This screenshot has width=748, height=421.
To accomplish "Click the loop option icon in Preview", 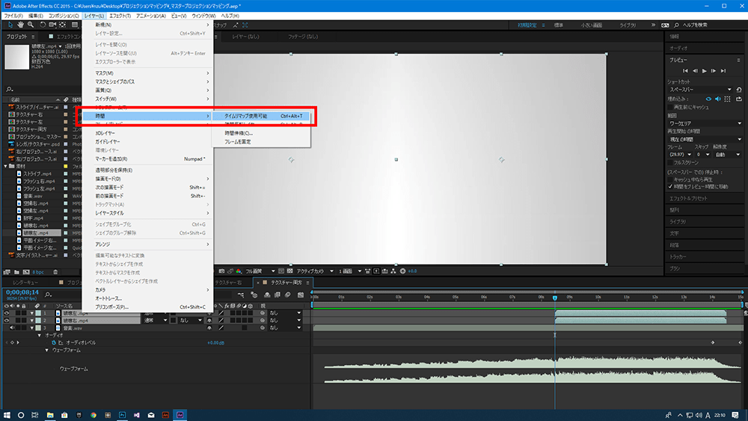I will click(739, 99).
